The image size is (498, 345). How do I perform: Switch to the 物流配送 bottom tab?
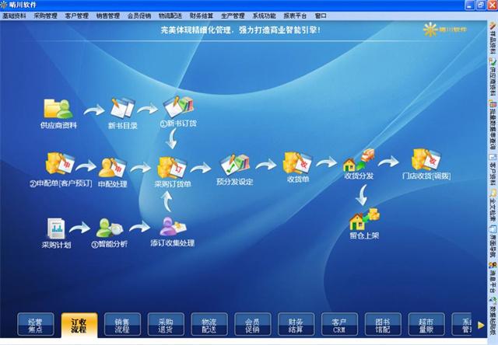209,325
